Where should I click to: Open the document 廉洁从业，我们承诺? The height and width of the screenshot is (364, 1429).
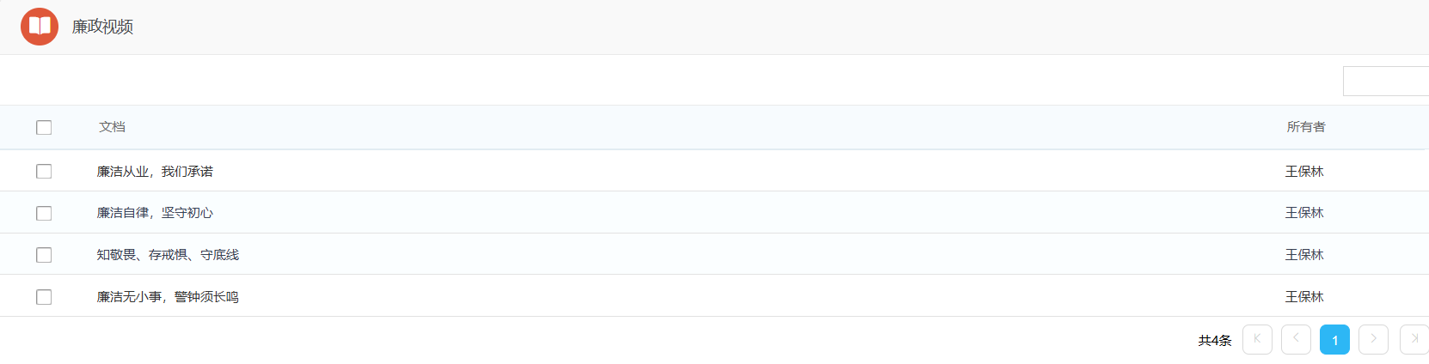click(155, 172)
